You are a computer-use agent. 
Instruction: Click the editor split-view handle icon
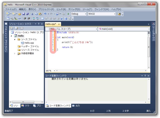coord(149,33)
